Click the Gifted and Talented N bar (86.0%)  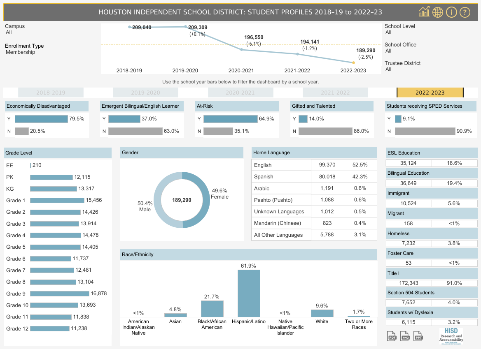(325, 131)
